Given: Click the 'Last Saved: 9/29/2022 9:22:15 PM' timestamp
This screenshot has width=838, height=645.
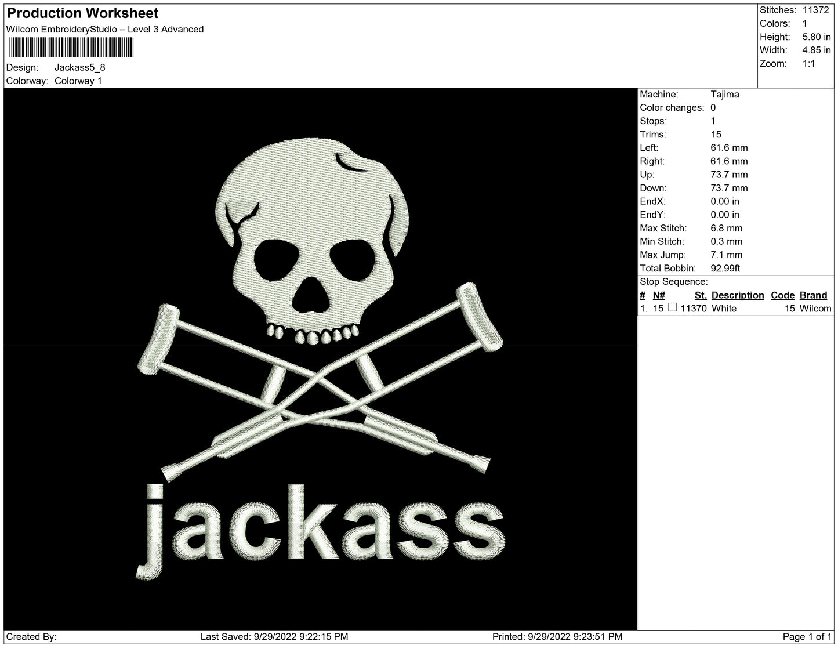Looking at the screenshot, I should click(274, 637).
